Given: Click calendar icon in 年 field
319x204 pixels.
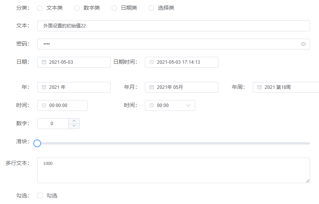Looking at the screenshot, I should (44, 87).
